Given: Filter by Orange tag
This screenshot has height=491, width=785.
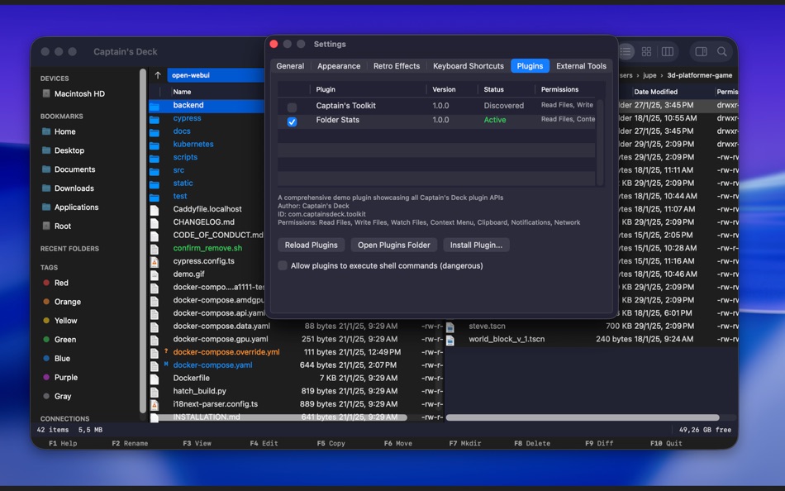Looking at the screenshot, I should (62, 302).
